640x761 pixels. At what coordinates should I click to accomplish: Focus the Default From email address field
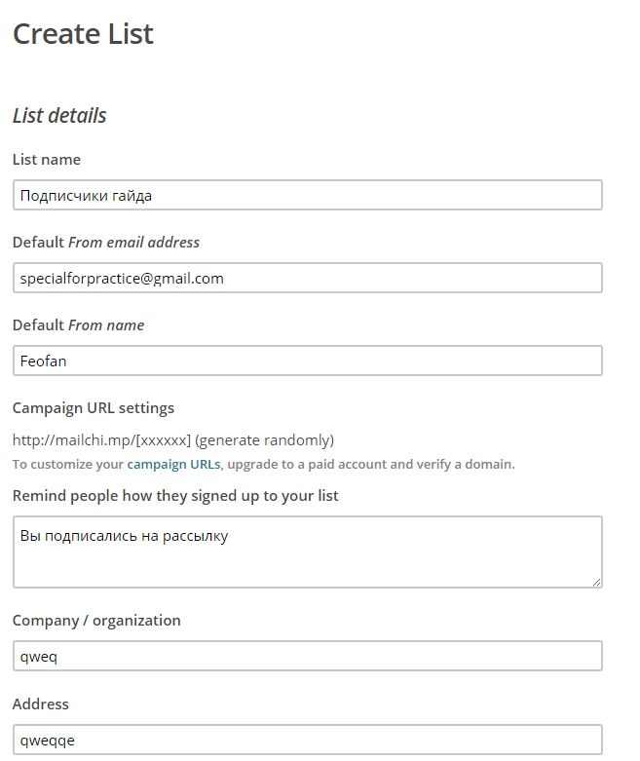pos(307,278)
